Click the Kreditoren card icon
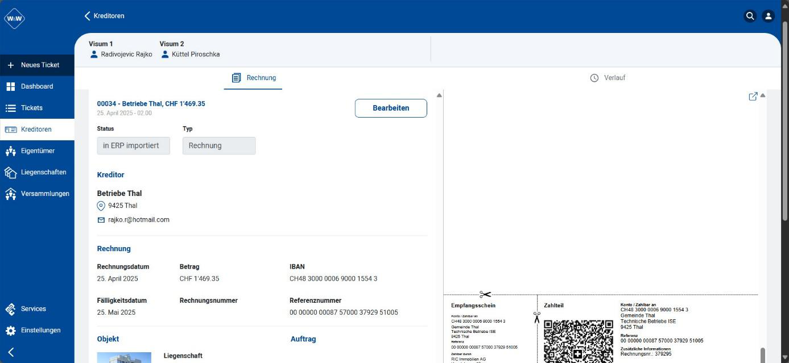 click(x=10, y=130)
